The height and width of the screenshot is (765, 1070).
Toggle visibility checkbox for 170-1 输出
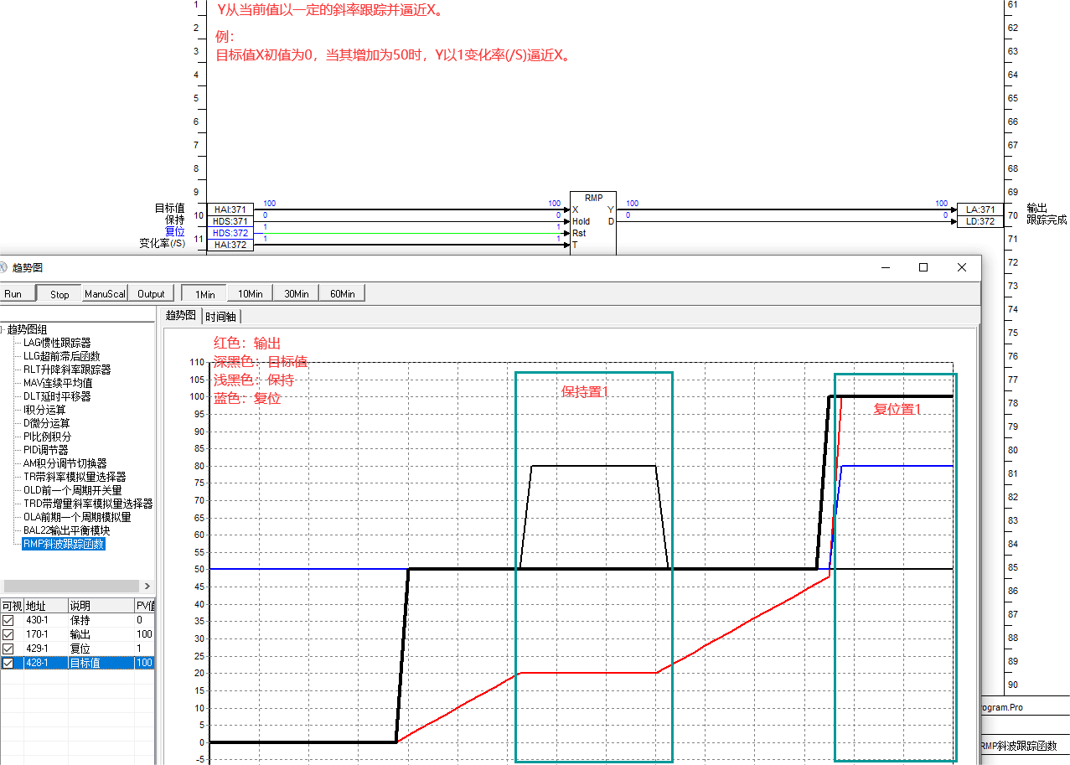(x=8, y=635)
